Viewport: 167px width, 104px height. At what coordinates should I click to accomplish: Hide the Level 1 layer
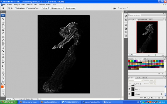[x=129, y=89]
